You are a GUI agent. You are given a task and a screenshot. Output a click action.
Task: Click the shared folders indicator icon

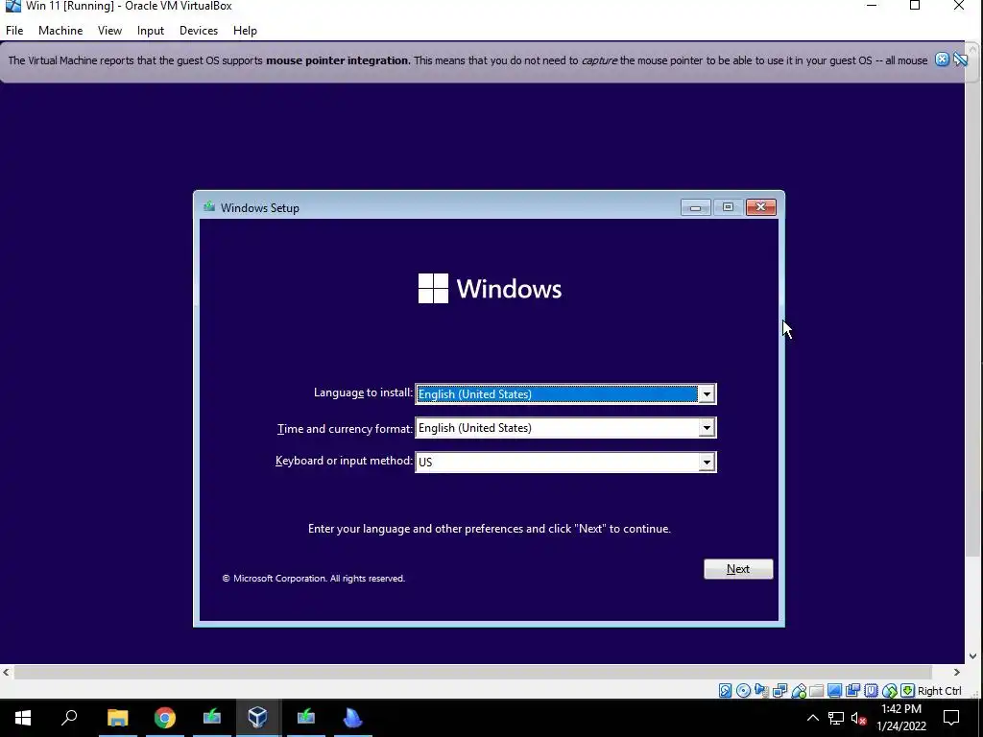coord(816,691)
